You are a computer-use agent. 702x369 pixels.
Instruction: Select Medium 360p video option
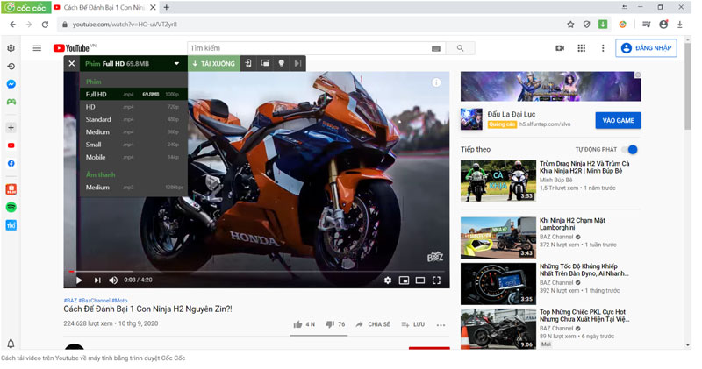pos(133,132)
